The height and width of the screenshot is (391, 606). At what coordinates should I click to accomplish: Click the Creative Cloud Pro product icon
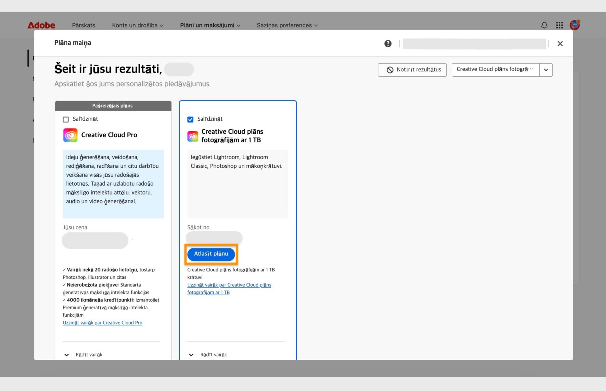click(70, 135)
